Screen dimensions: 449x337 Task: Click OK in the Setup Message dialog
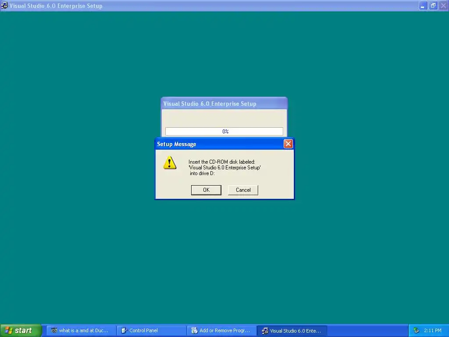pos(206,190)
